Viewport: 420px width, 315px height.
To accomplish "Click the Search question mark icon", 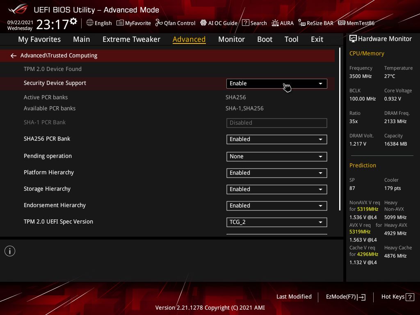I will pos(245,23).
